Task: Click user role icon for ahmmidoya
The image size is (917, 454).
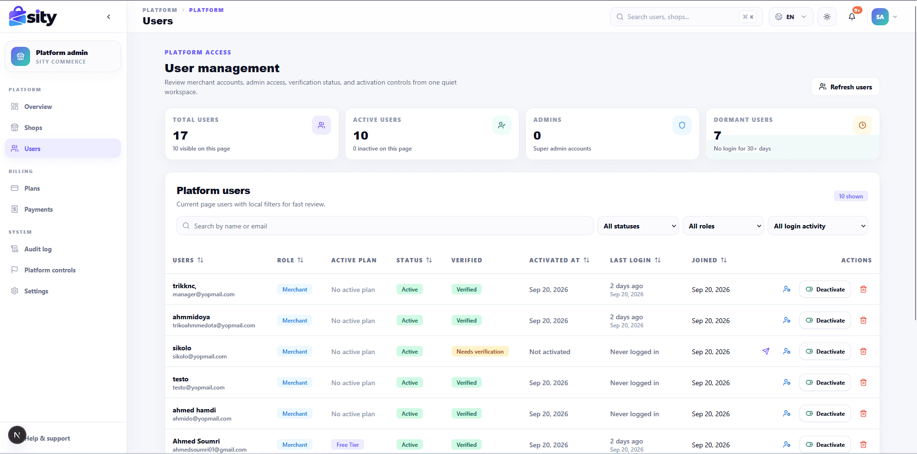Action: click(x=787, y=320)
